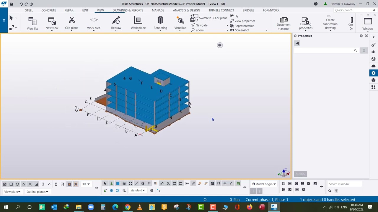Click the Fly command
378x212 pixels.
tap(234, 16)
